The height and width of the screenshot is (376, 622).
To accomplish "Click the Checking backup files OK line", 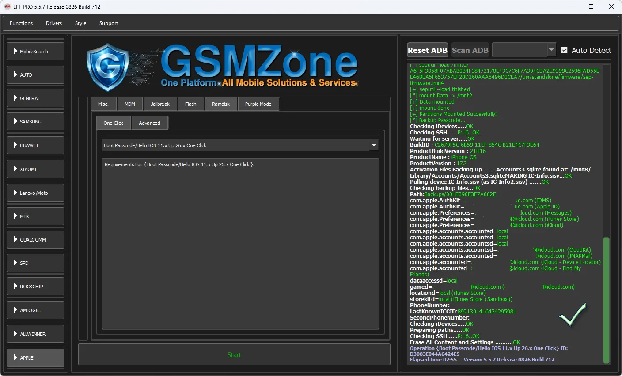I will (x=445, y=188).
